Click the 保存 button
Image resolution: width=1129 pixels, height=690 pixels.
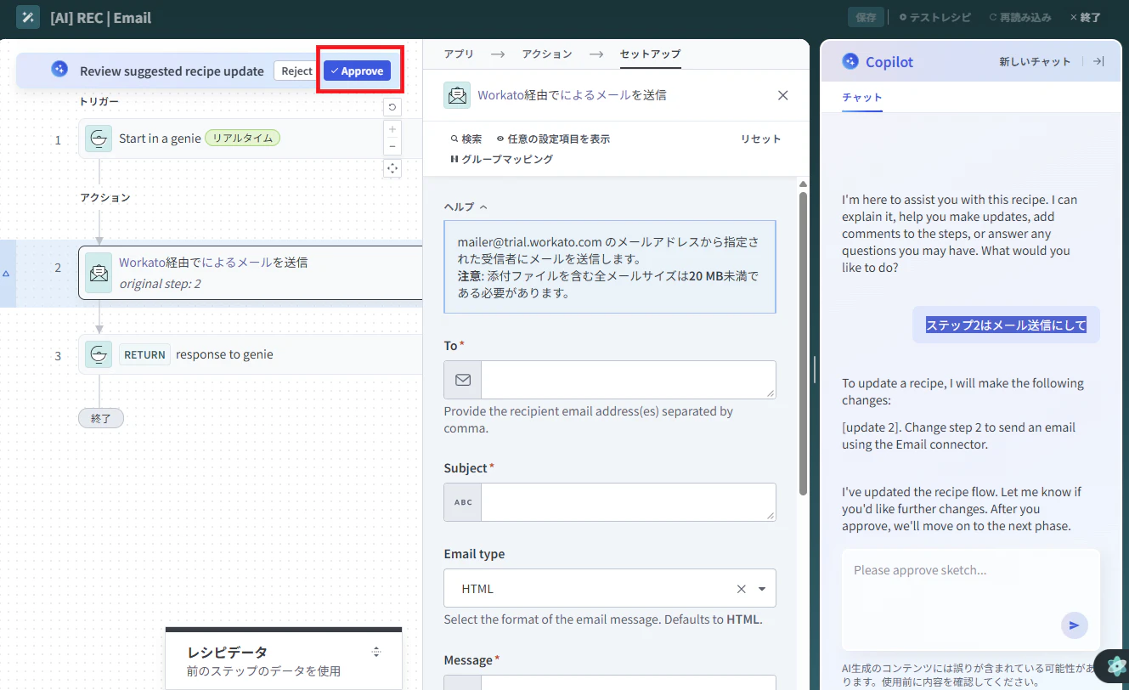[x=866, y=17]
